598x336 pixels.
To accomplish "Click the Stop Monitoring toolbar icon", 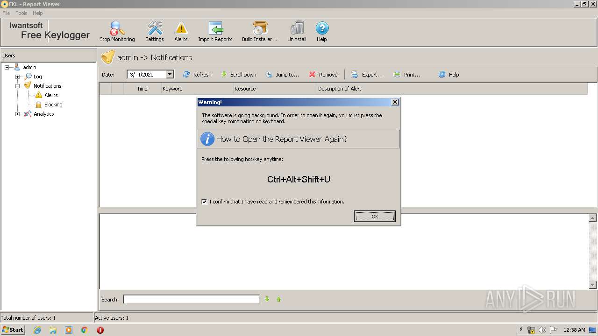I will pyautogui.click(x=117, y=31).
